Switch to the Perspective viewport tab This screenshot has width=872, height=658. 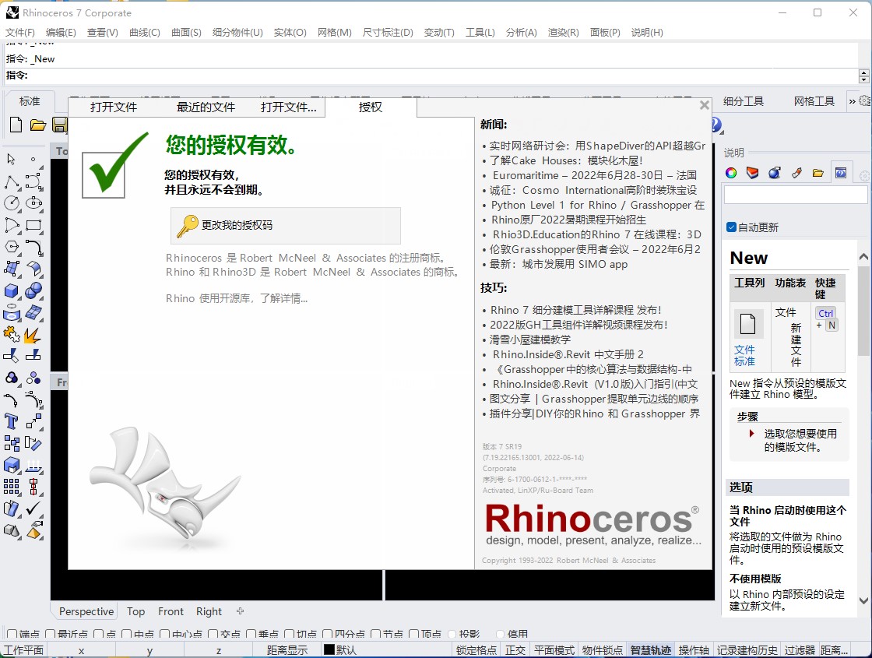pos(86,611)
